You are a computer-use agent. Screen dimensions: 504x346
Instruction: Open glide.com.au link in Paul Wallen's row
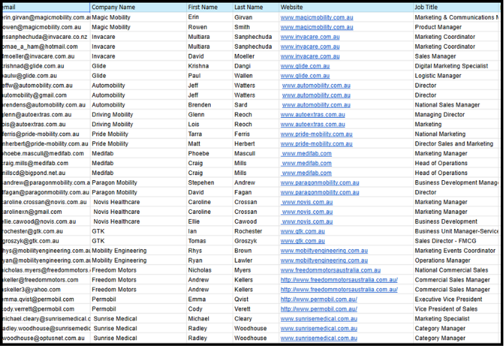point(305,76)
